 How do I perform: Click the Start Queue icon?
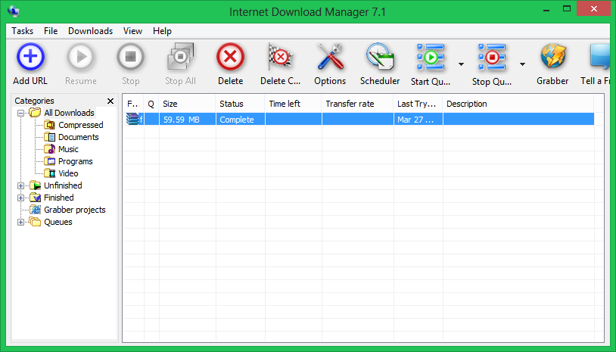click(430, 58)
